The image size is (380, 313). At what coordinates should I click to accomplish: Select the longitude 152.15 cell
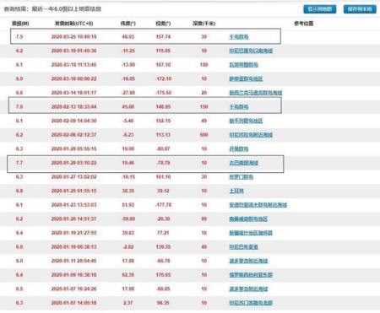[163, 121]
